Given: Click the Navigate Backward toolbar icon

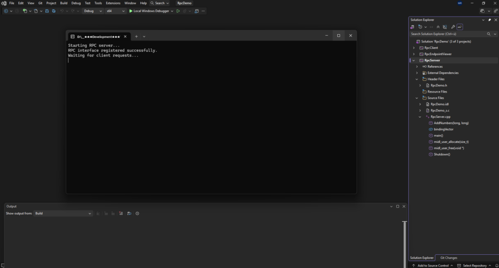Looking at the screenshot, I should click(6, 11).
